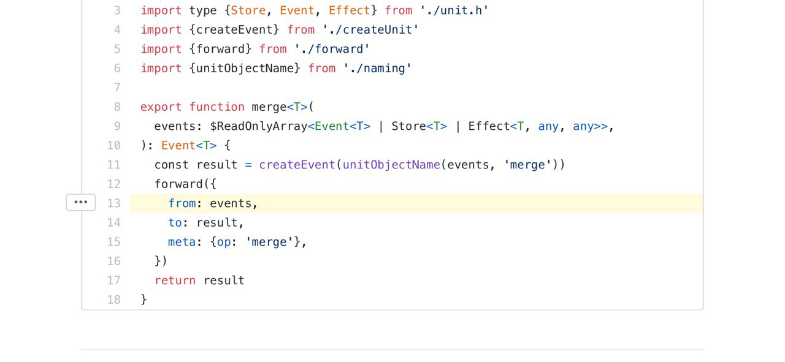Click the './naming' import path
The width and height of the screenshot is (785, 362).
(x=377, y=68)
